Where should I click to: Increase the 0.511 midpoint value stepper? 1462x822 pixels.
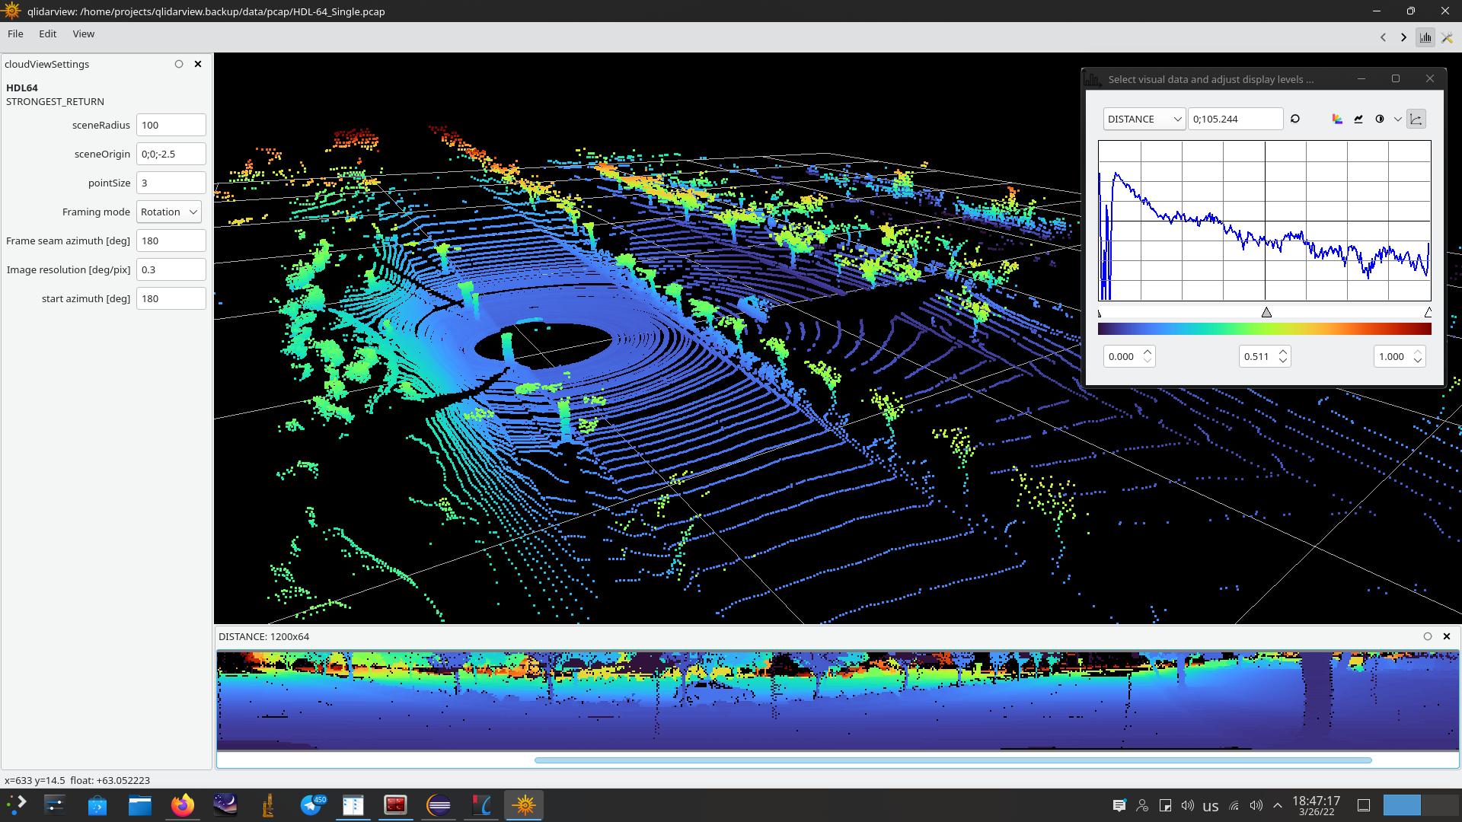(1283, 352)
